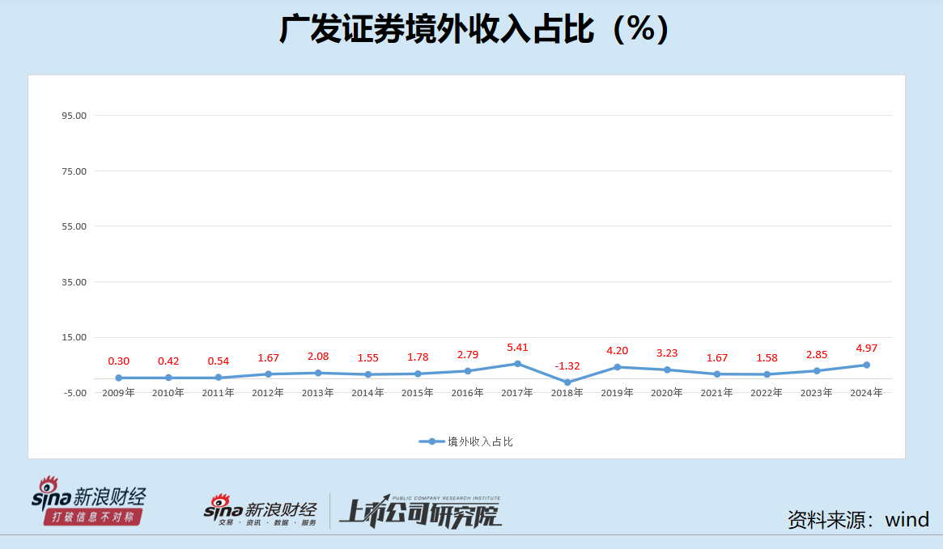Click the wind source link

[907, 520]
